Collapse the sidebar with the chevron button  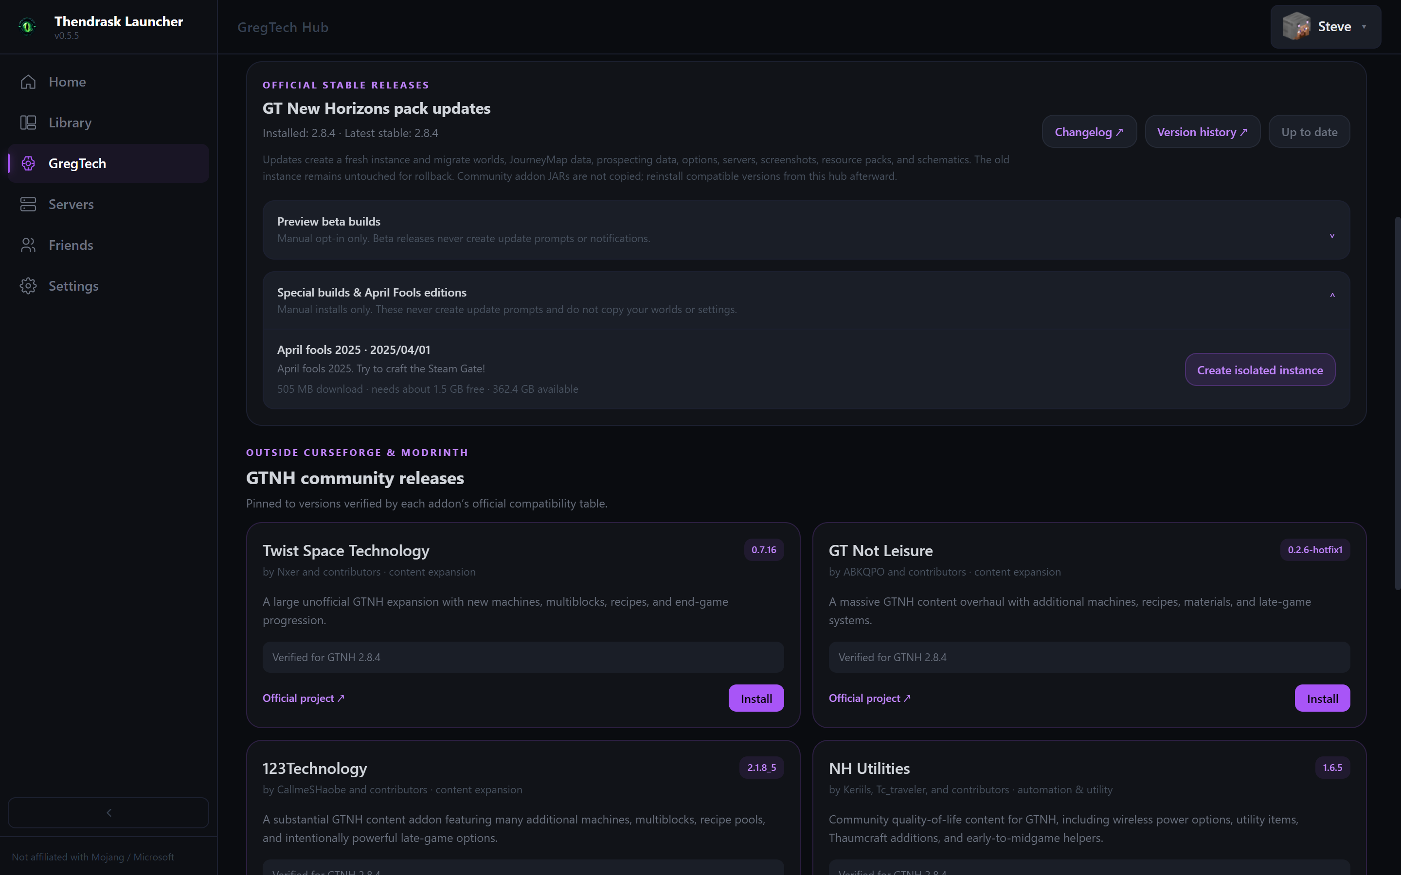108,812
